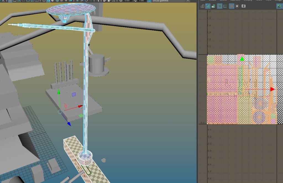This screenshot has width=283, height=183.
Task: Open the Cut/Sew menu
Action: coord(235,1)
